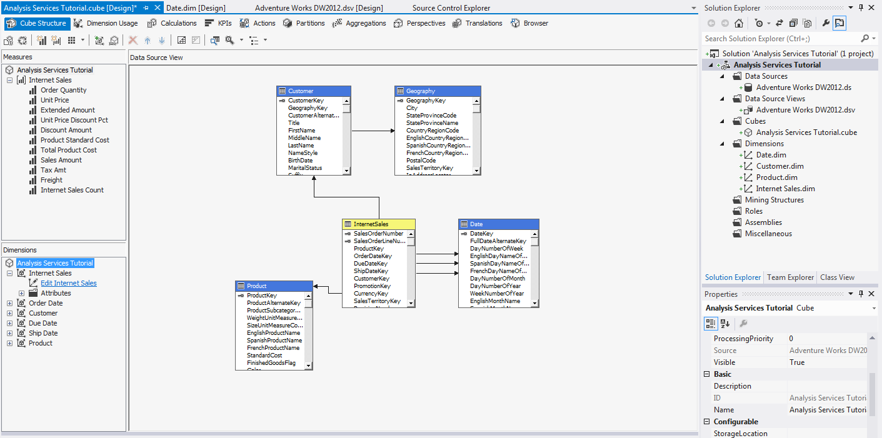Click the Show Tables toolbar icon
This screenshot has height=438, width=882.
coord(181,40)
